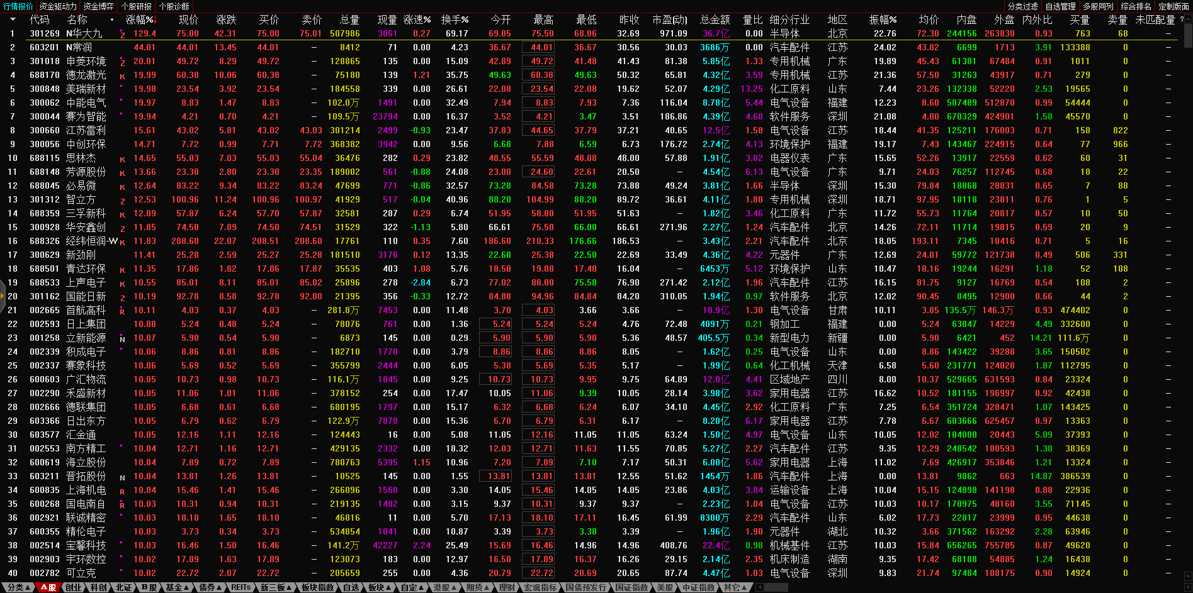1193x593 pixels.
Task: Click the scroll-up arrow at top right
Action: tap(1188, 19)
